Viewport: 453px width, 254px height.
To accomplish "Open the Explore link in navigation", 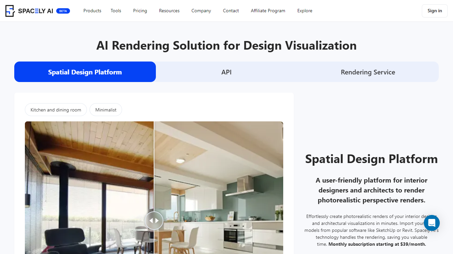I will tap(305, 11).
